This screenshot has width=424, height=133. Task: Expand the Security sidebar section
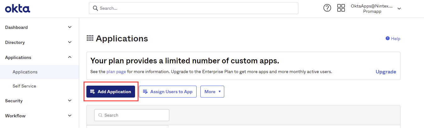(70, 101)
